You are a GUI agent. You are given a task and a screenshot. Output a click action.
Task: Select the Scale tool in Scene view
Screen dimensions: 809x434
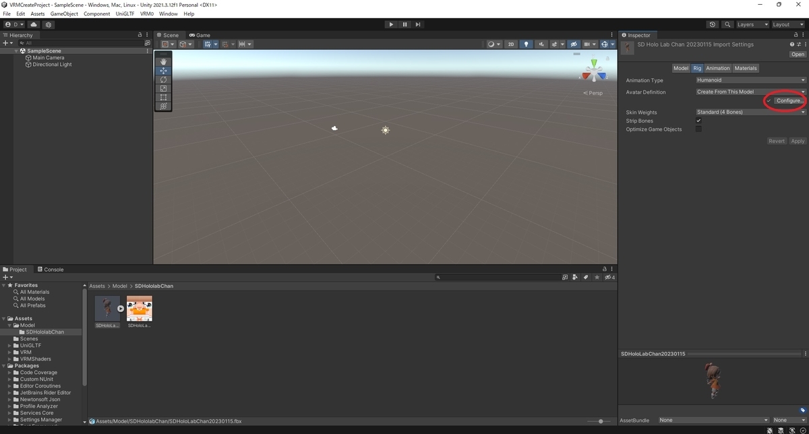163,88
